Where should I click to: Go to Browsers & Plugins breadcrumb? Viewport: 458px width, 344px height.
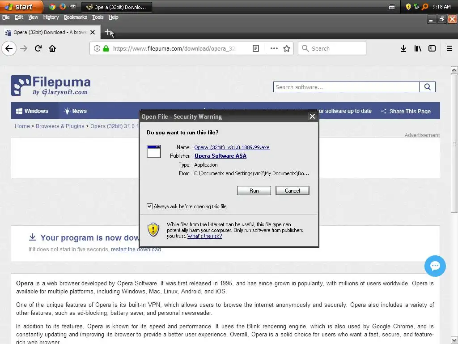[60, 126]
